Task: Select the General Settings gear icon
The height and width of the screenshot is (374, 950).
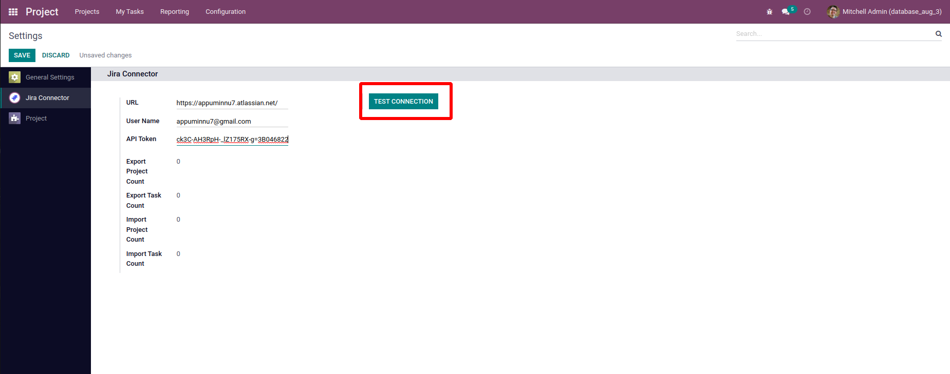Action: pyautogui.click(x=15, y=77)
